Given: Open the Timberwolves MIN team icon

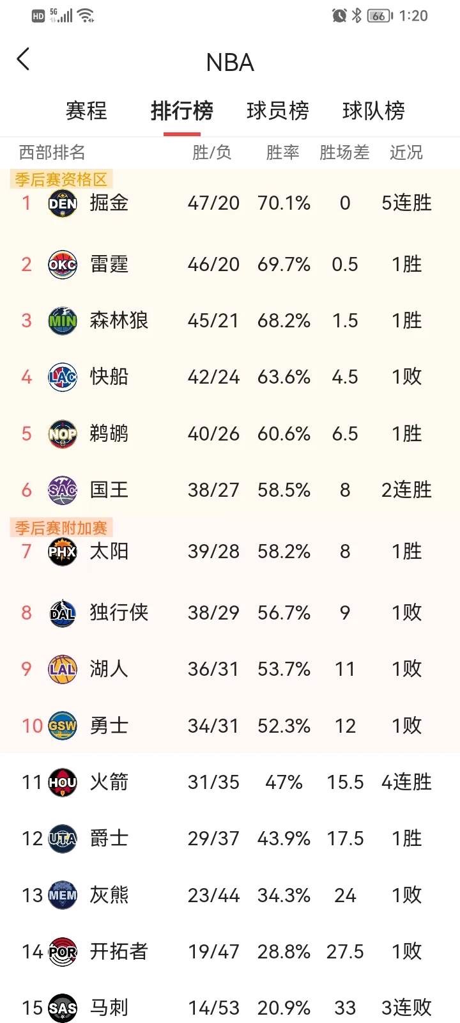Looking at the screenshot, I should [x=62, y=320].
